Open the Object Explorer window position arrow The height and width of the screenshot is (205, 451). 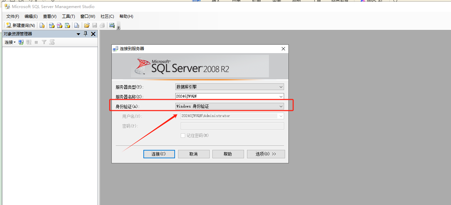[78, 34]
